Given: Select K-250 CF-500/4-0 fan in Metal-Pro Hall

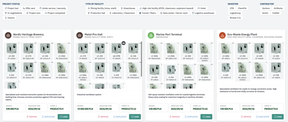Looking at the screenshot, I should [116, 70].
